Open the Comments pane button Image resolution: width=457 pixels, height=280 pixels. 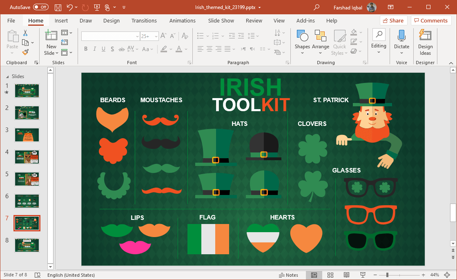tap(431, 21)
